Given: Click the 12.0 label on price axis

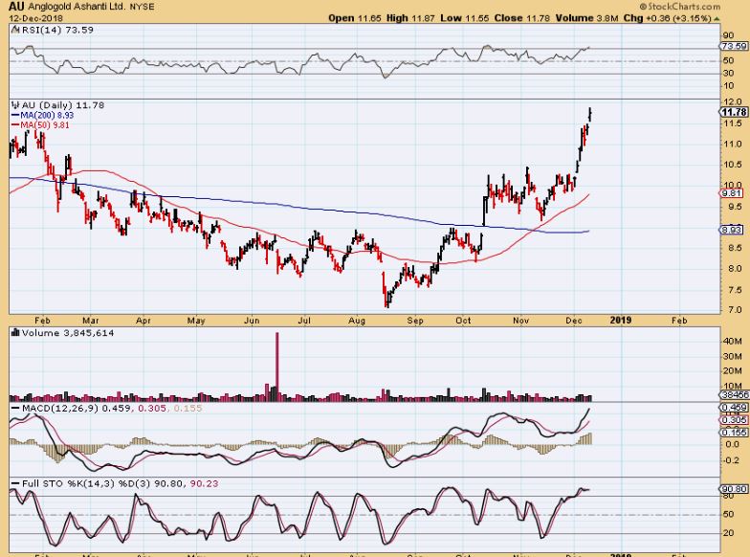Looking at the screenshot, I should click(x=733, y=101).
